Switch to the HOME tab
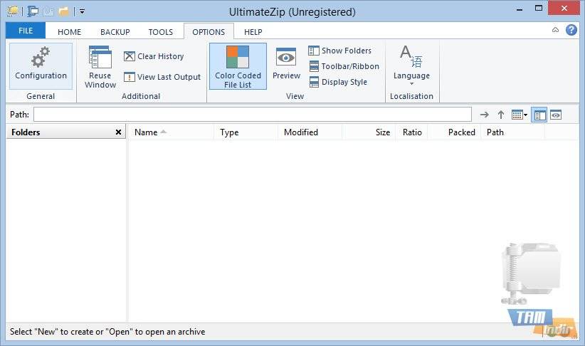Viewport: 585px width, 346px height. point(69,32)
